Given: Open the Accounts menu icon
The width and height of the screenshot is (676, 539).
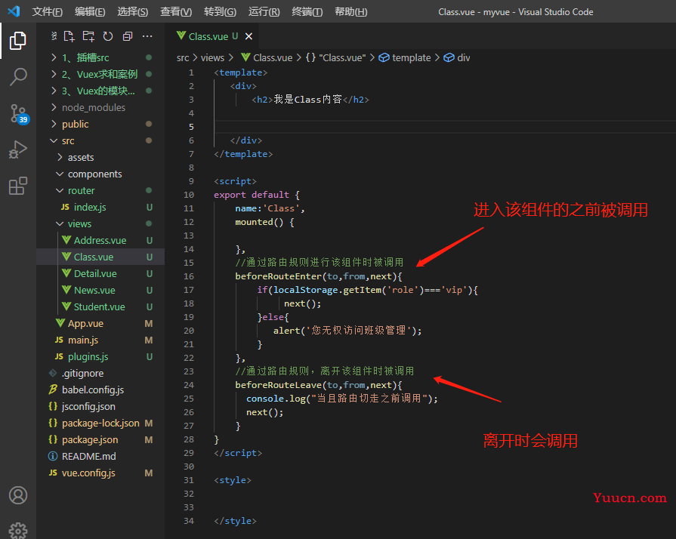Looking at the screenshot, I should pyautogui.click(x=18, y=495).
